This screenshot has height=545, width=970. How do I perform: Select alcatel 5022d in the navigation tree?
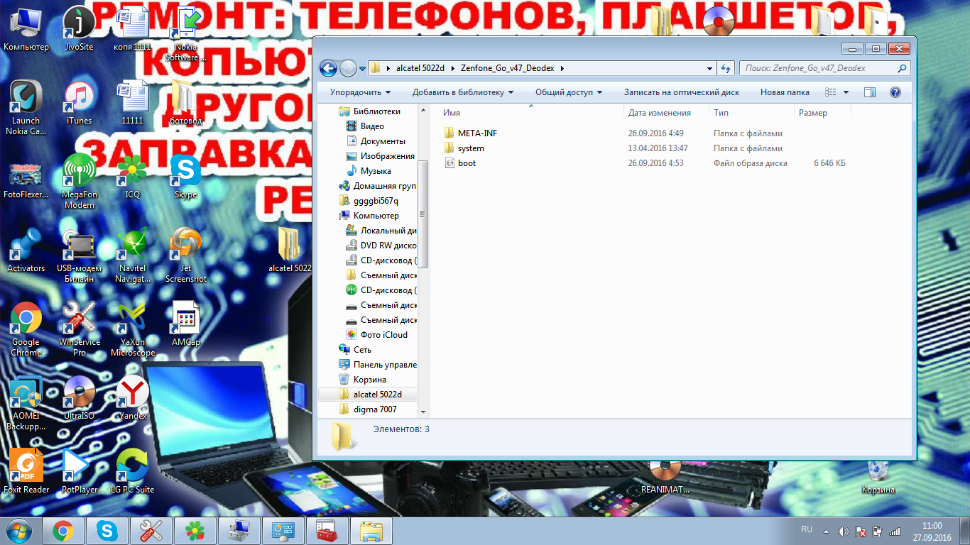377,395
